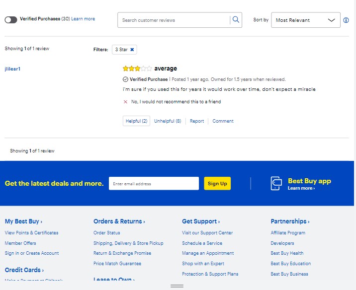This screenshot has height=290, width=356.
Task: Comment on the review
Action: tap(223, 121)
